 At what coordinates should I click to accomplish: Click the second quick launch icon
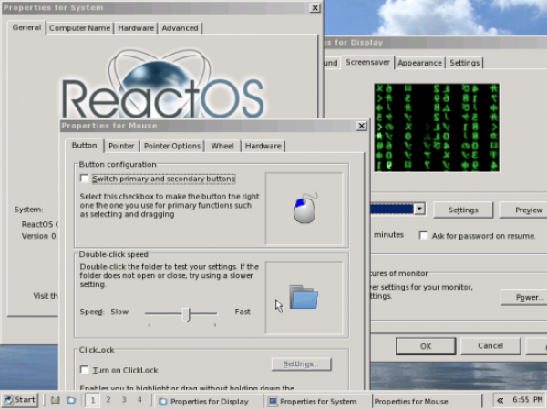(71, 400)
